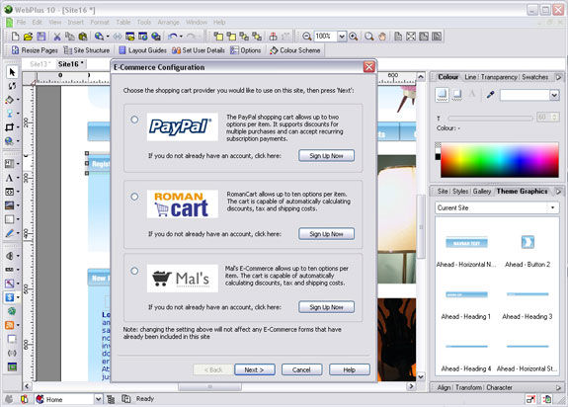Open the Format menu

[100, 22]
